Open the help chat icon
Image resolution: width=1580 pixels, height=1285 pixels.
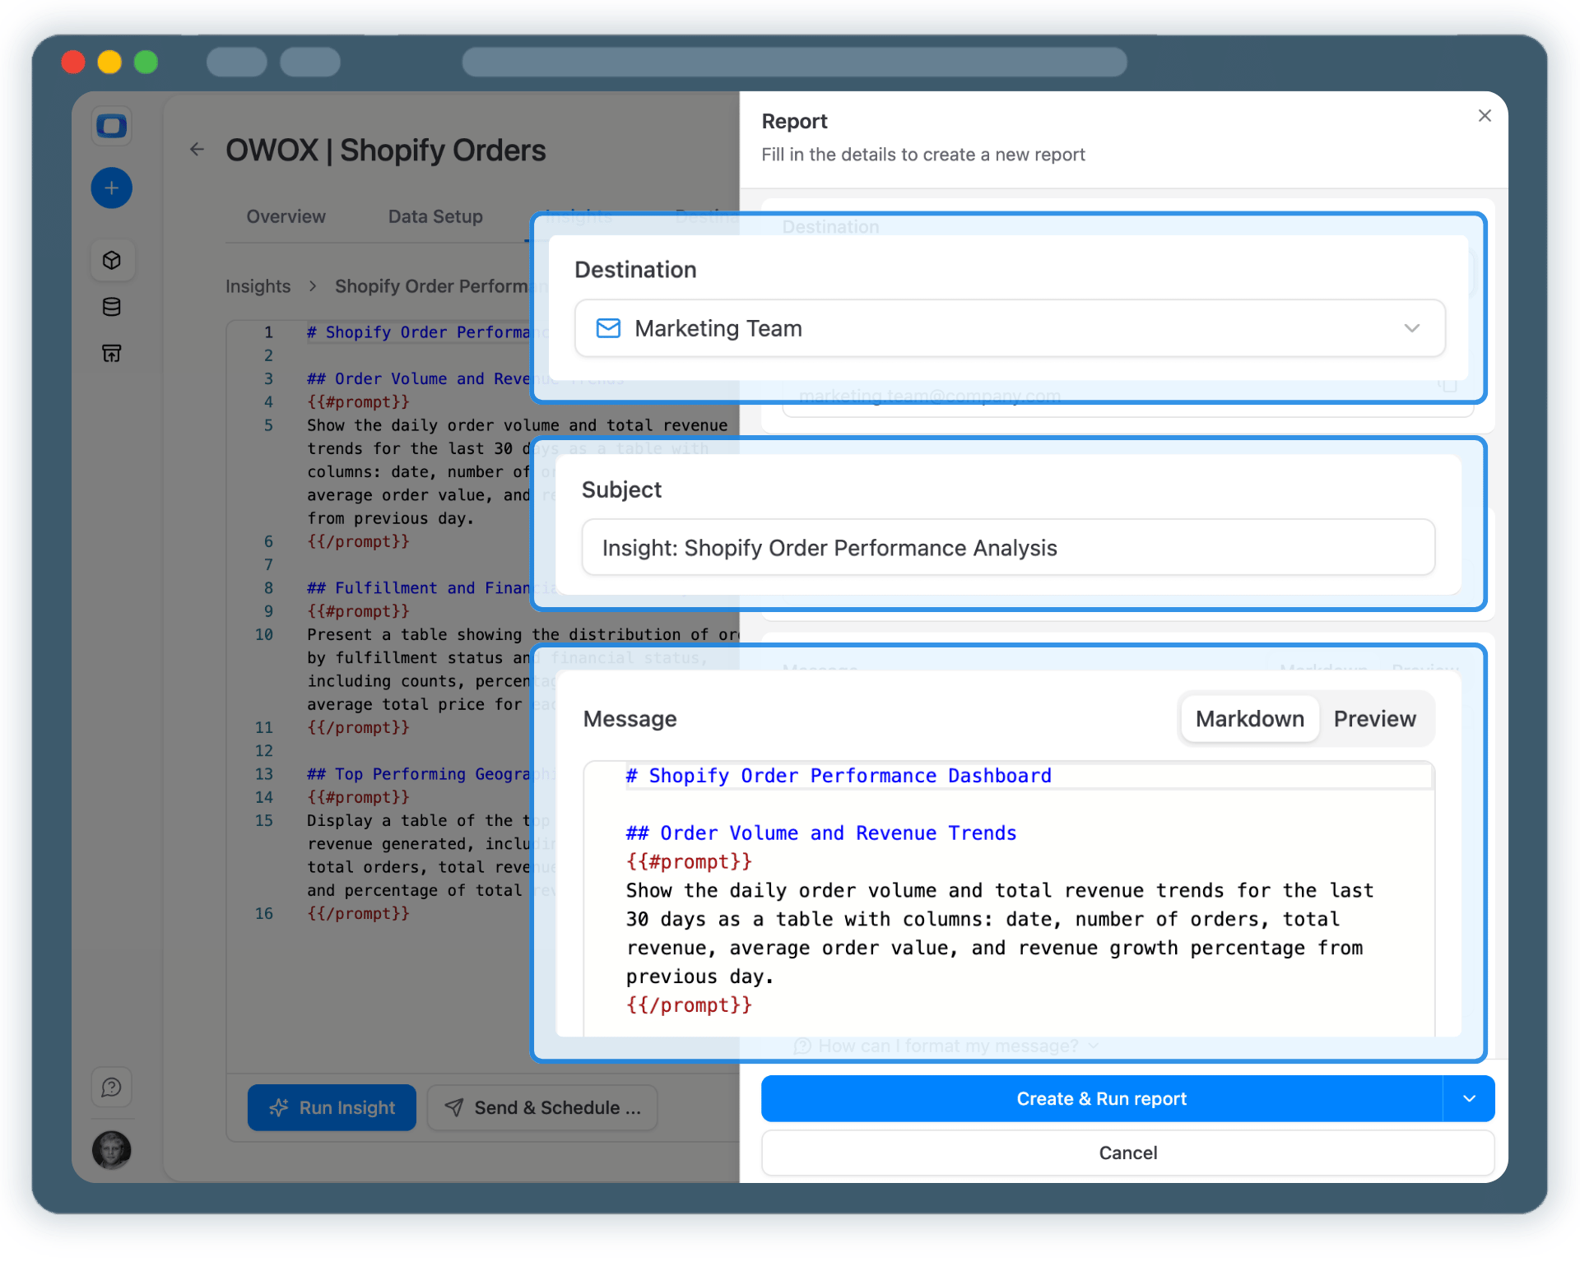(x=112, y=1087)
